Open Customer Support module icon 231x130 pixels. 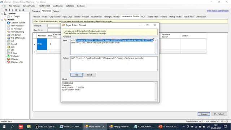[8, 23]
